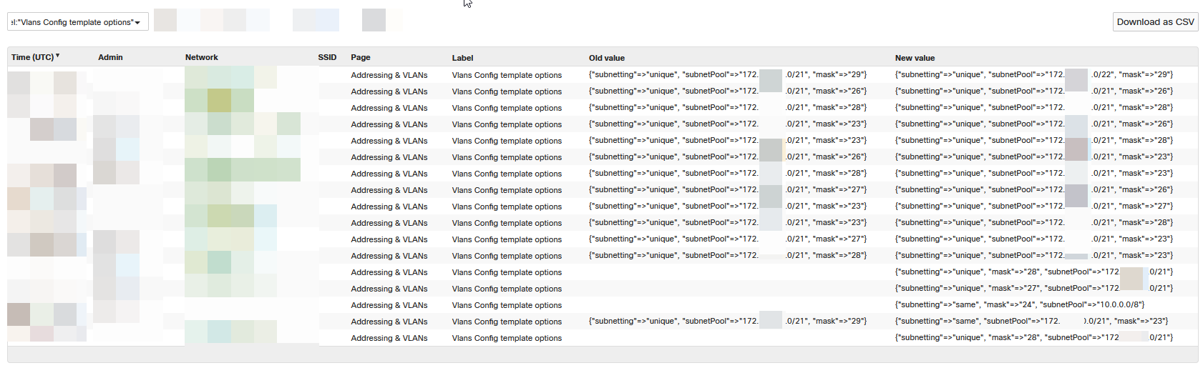
Task: Click Addressing & VLANs in the first row
Action: [389, 75]
